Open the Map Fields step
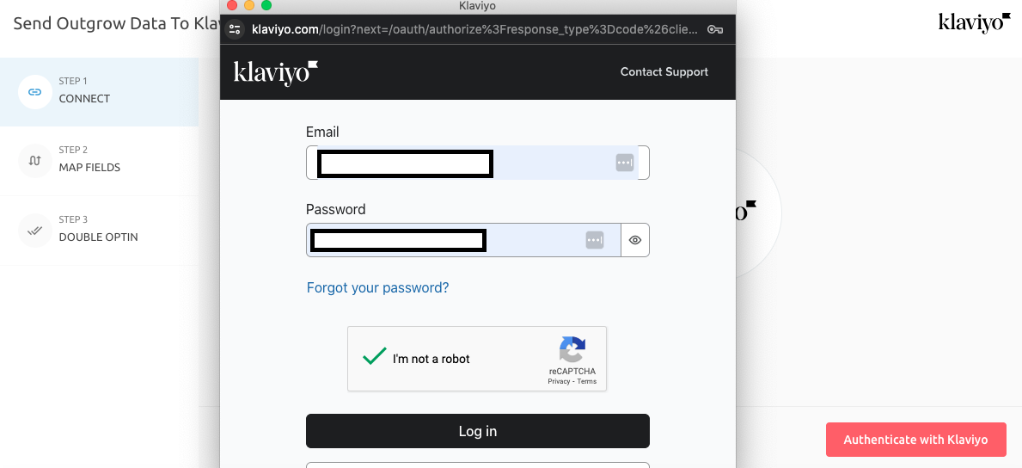The height and width of the screenshot is (468, 1022). (x=89, y=167)
